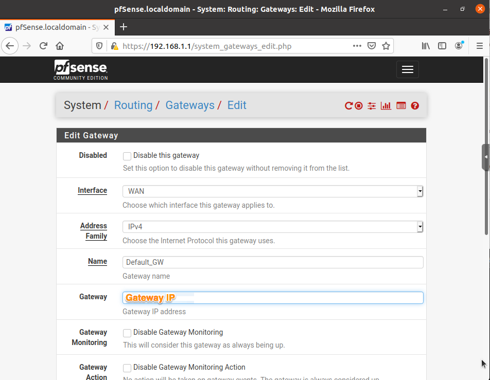Click the status stop icon near breadcrumbs
This screenshot has width=490, height=380.
(x=357, y=105)
